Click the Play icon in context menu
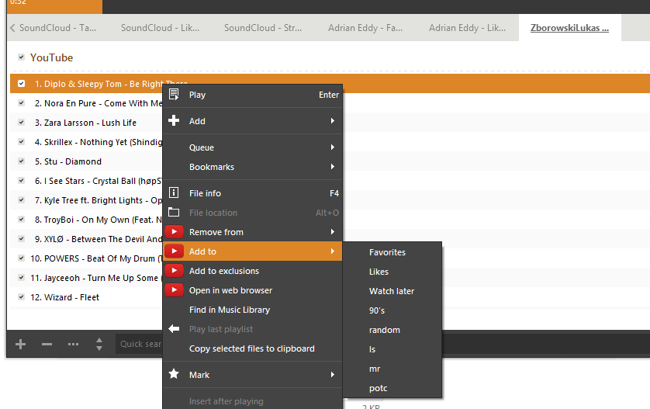 [x=174, y=95]
